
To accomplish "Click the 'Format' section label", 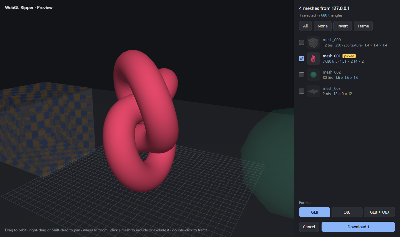I will click(305, 203).
